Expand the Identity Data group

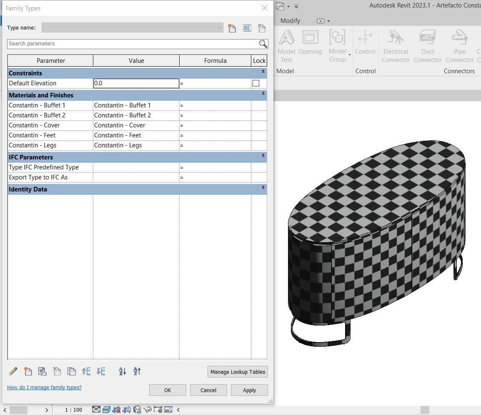[263, 187]
